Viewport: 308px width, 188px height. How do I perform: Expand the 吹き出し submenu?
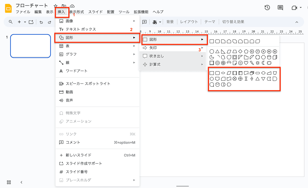[x=172, y=56]
